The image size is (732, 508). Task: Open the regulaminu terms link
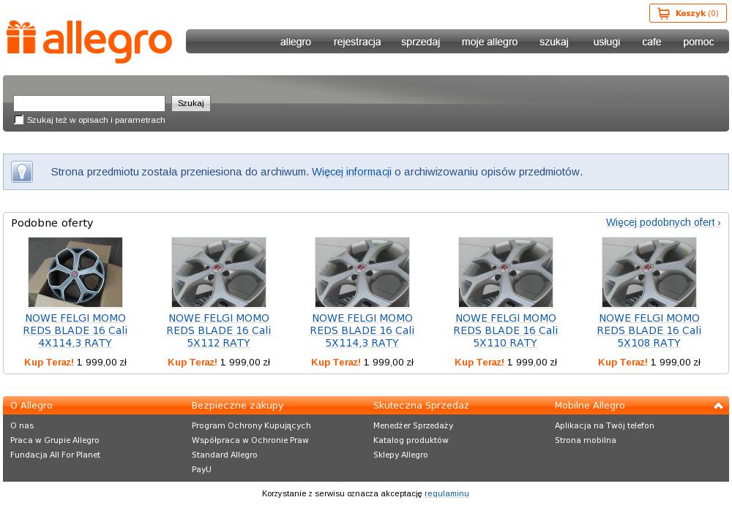(x=447, y=493)
